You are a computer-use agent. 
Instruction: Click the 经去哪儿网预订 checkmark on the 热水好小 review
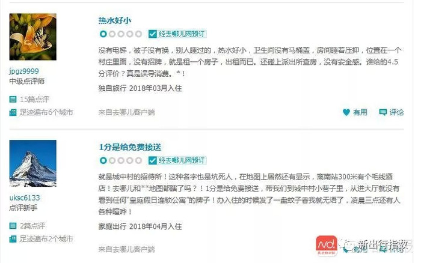[x=152, y=34]
